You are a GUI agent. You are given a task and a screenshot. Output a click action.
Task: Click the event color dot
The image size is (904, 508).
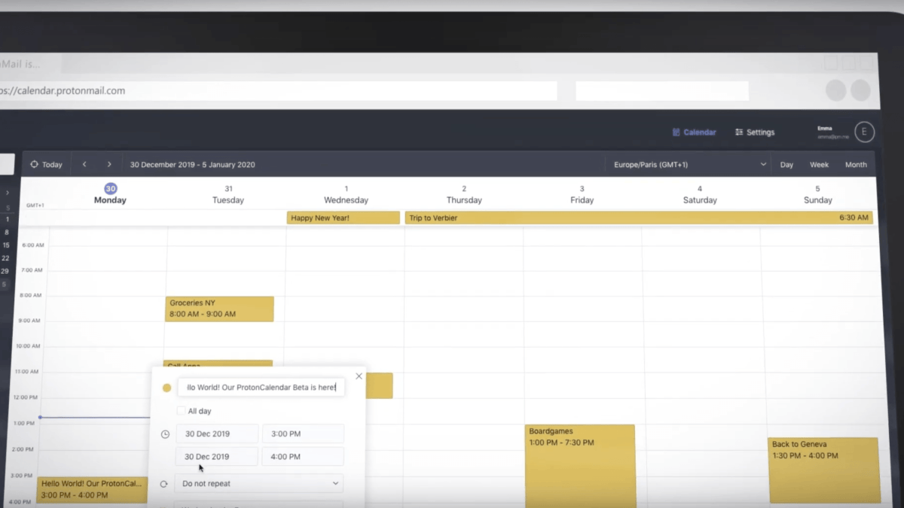[x=166, y=388]
